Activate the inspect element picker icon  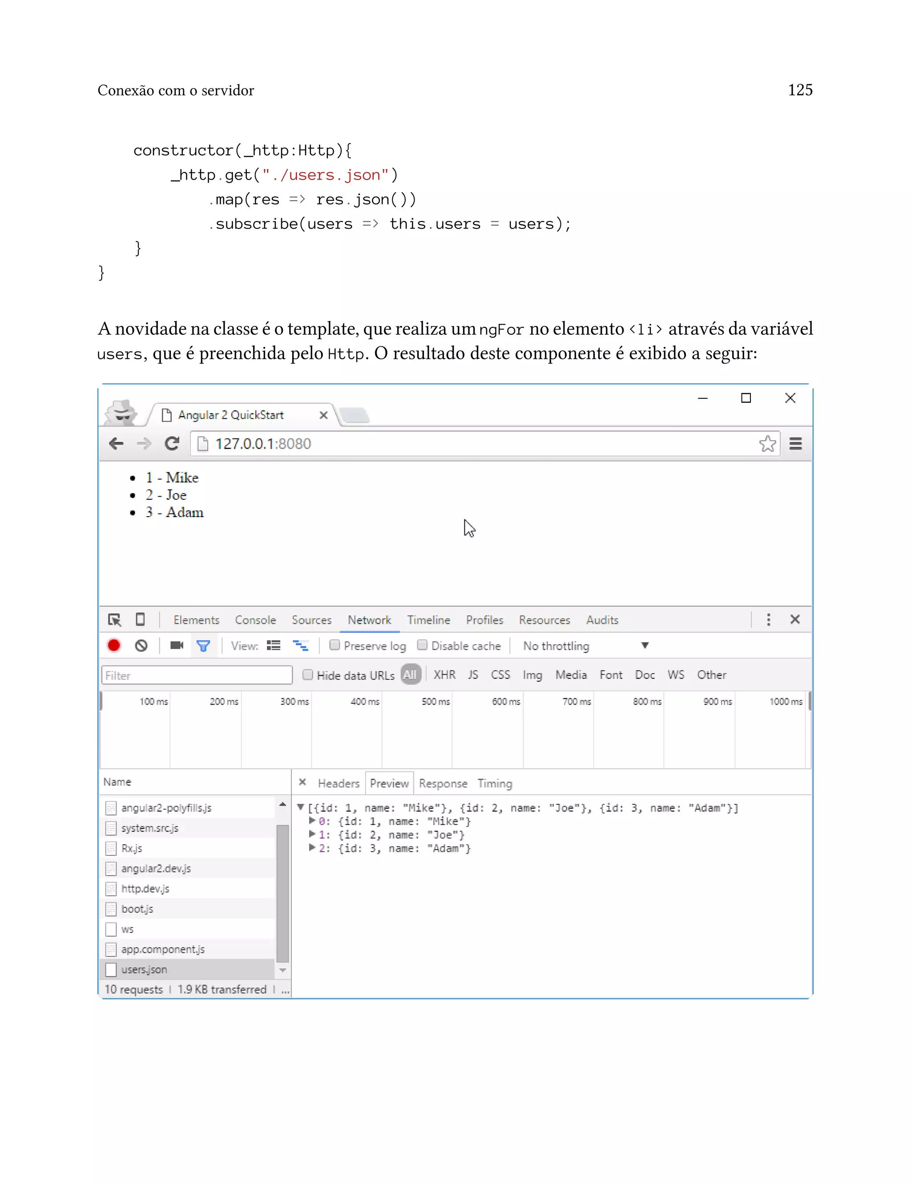(114, 620)
